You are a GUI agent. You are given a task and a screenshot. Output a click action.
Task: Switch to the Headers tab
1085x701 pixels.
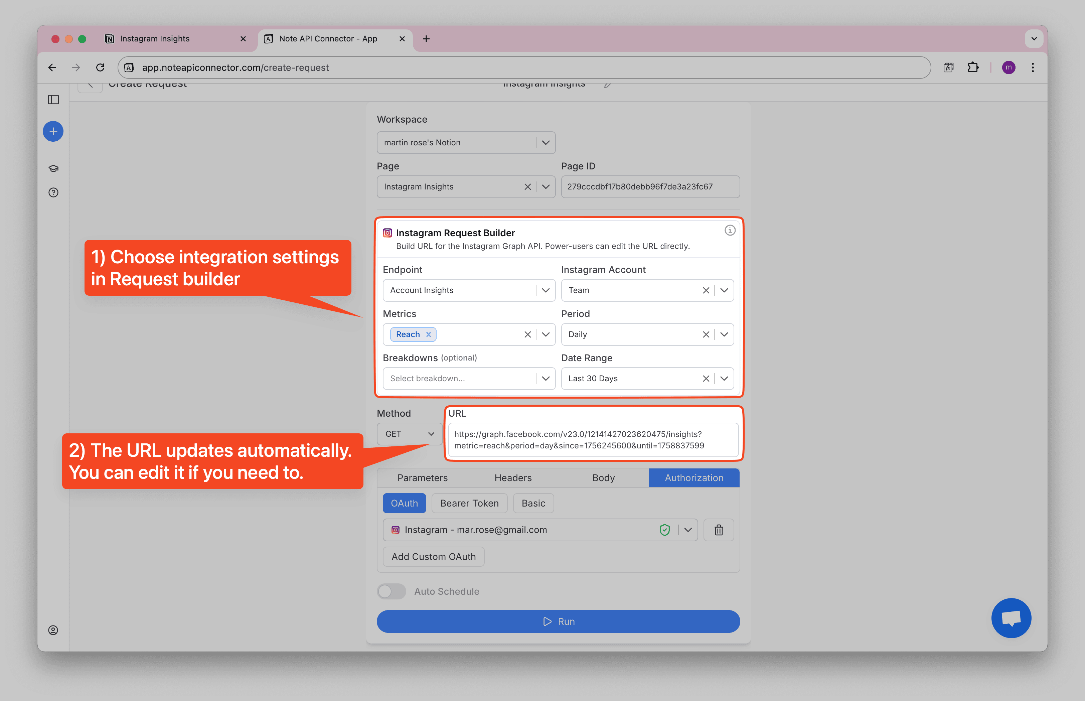point(513,478)
